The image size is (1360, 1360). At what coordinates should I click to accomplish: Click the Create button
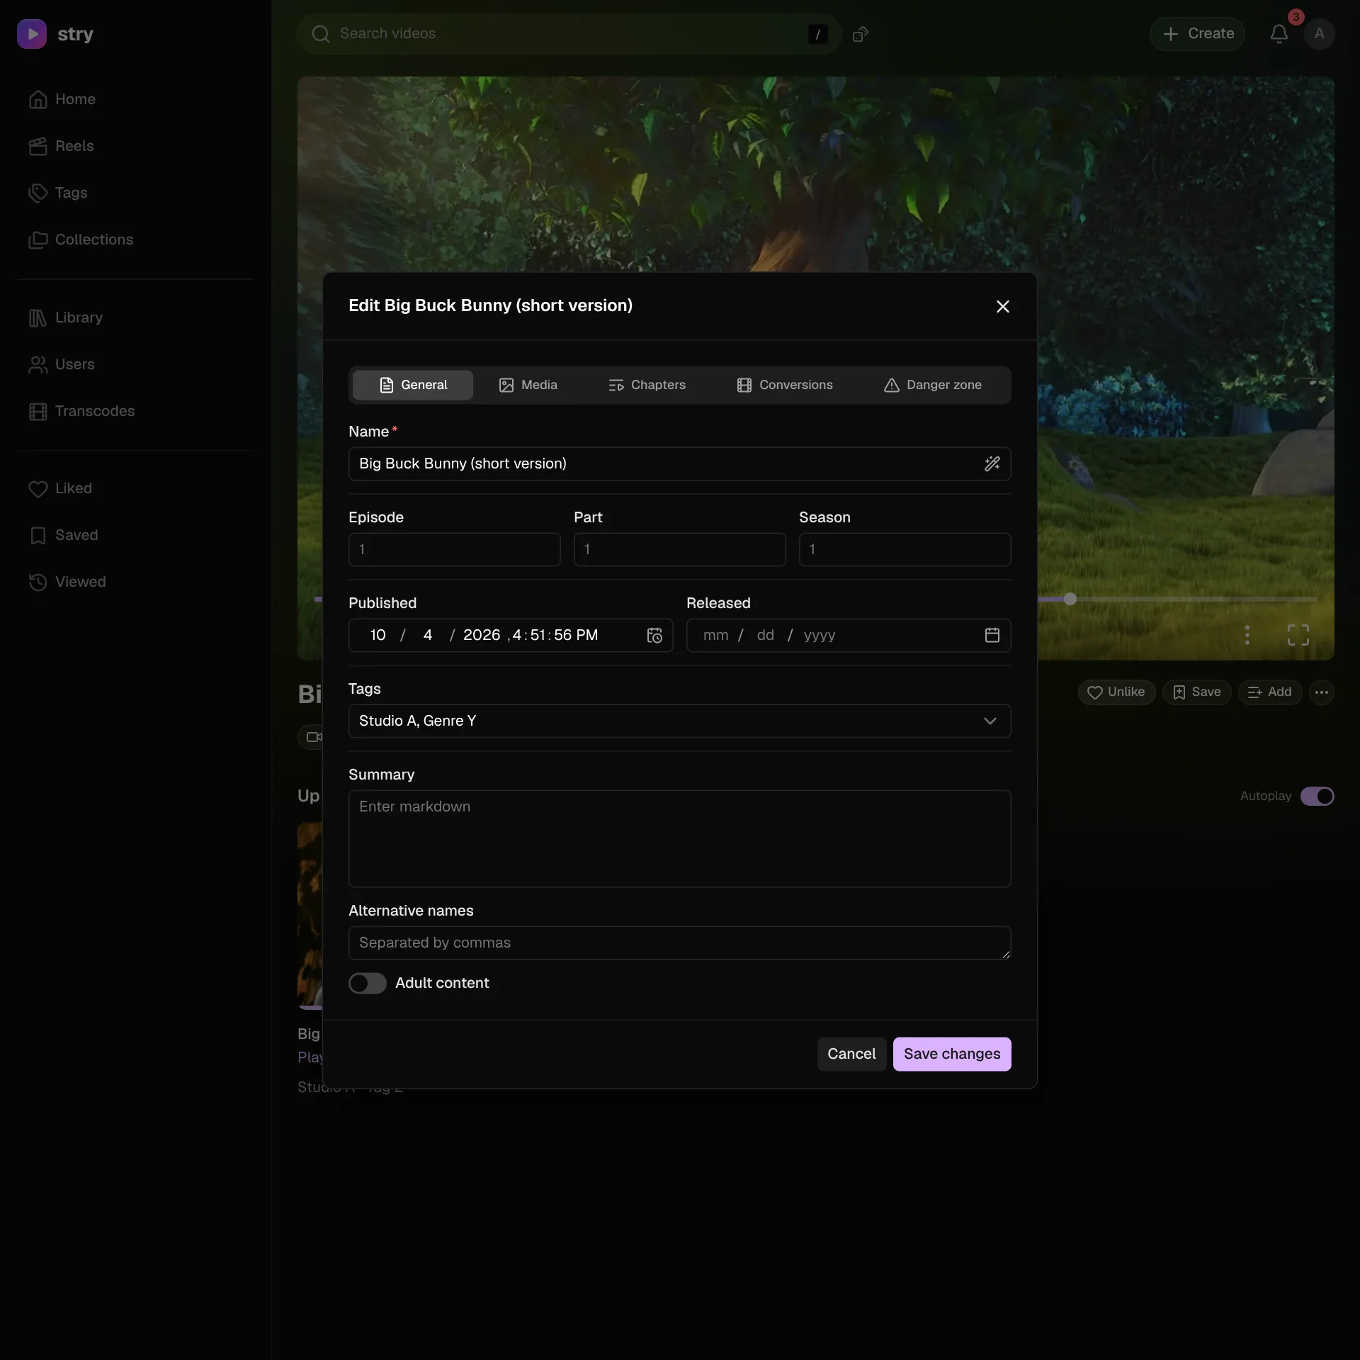[x=1197, y=34]
